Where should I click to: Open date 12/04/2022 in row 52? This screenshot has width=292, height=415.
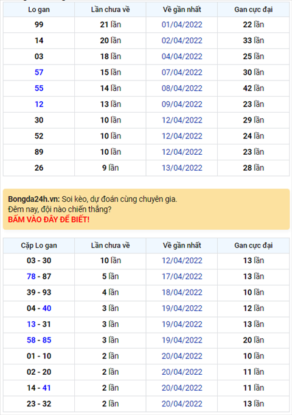pyautogui.click(x=182, y=136)
